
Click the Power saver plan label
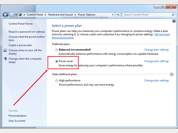coord(66,61)
